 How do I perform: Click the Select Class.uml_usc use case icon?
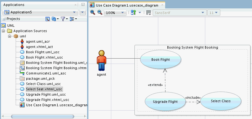click(x=22, y=84)
